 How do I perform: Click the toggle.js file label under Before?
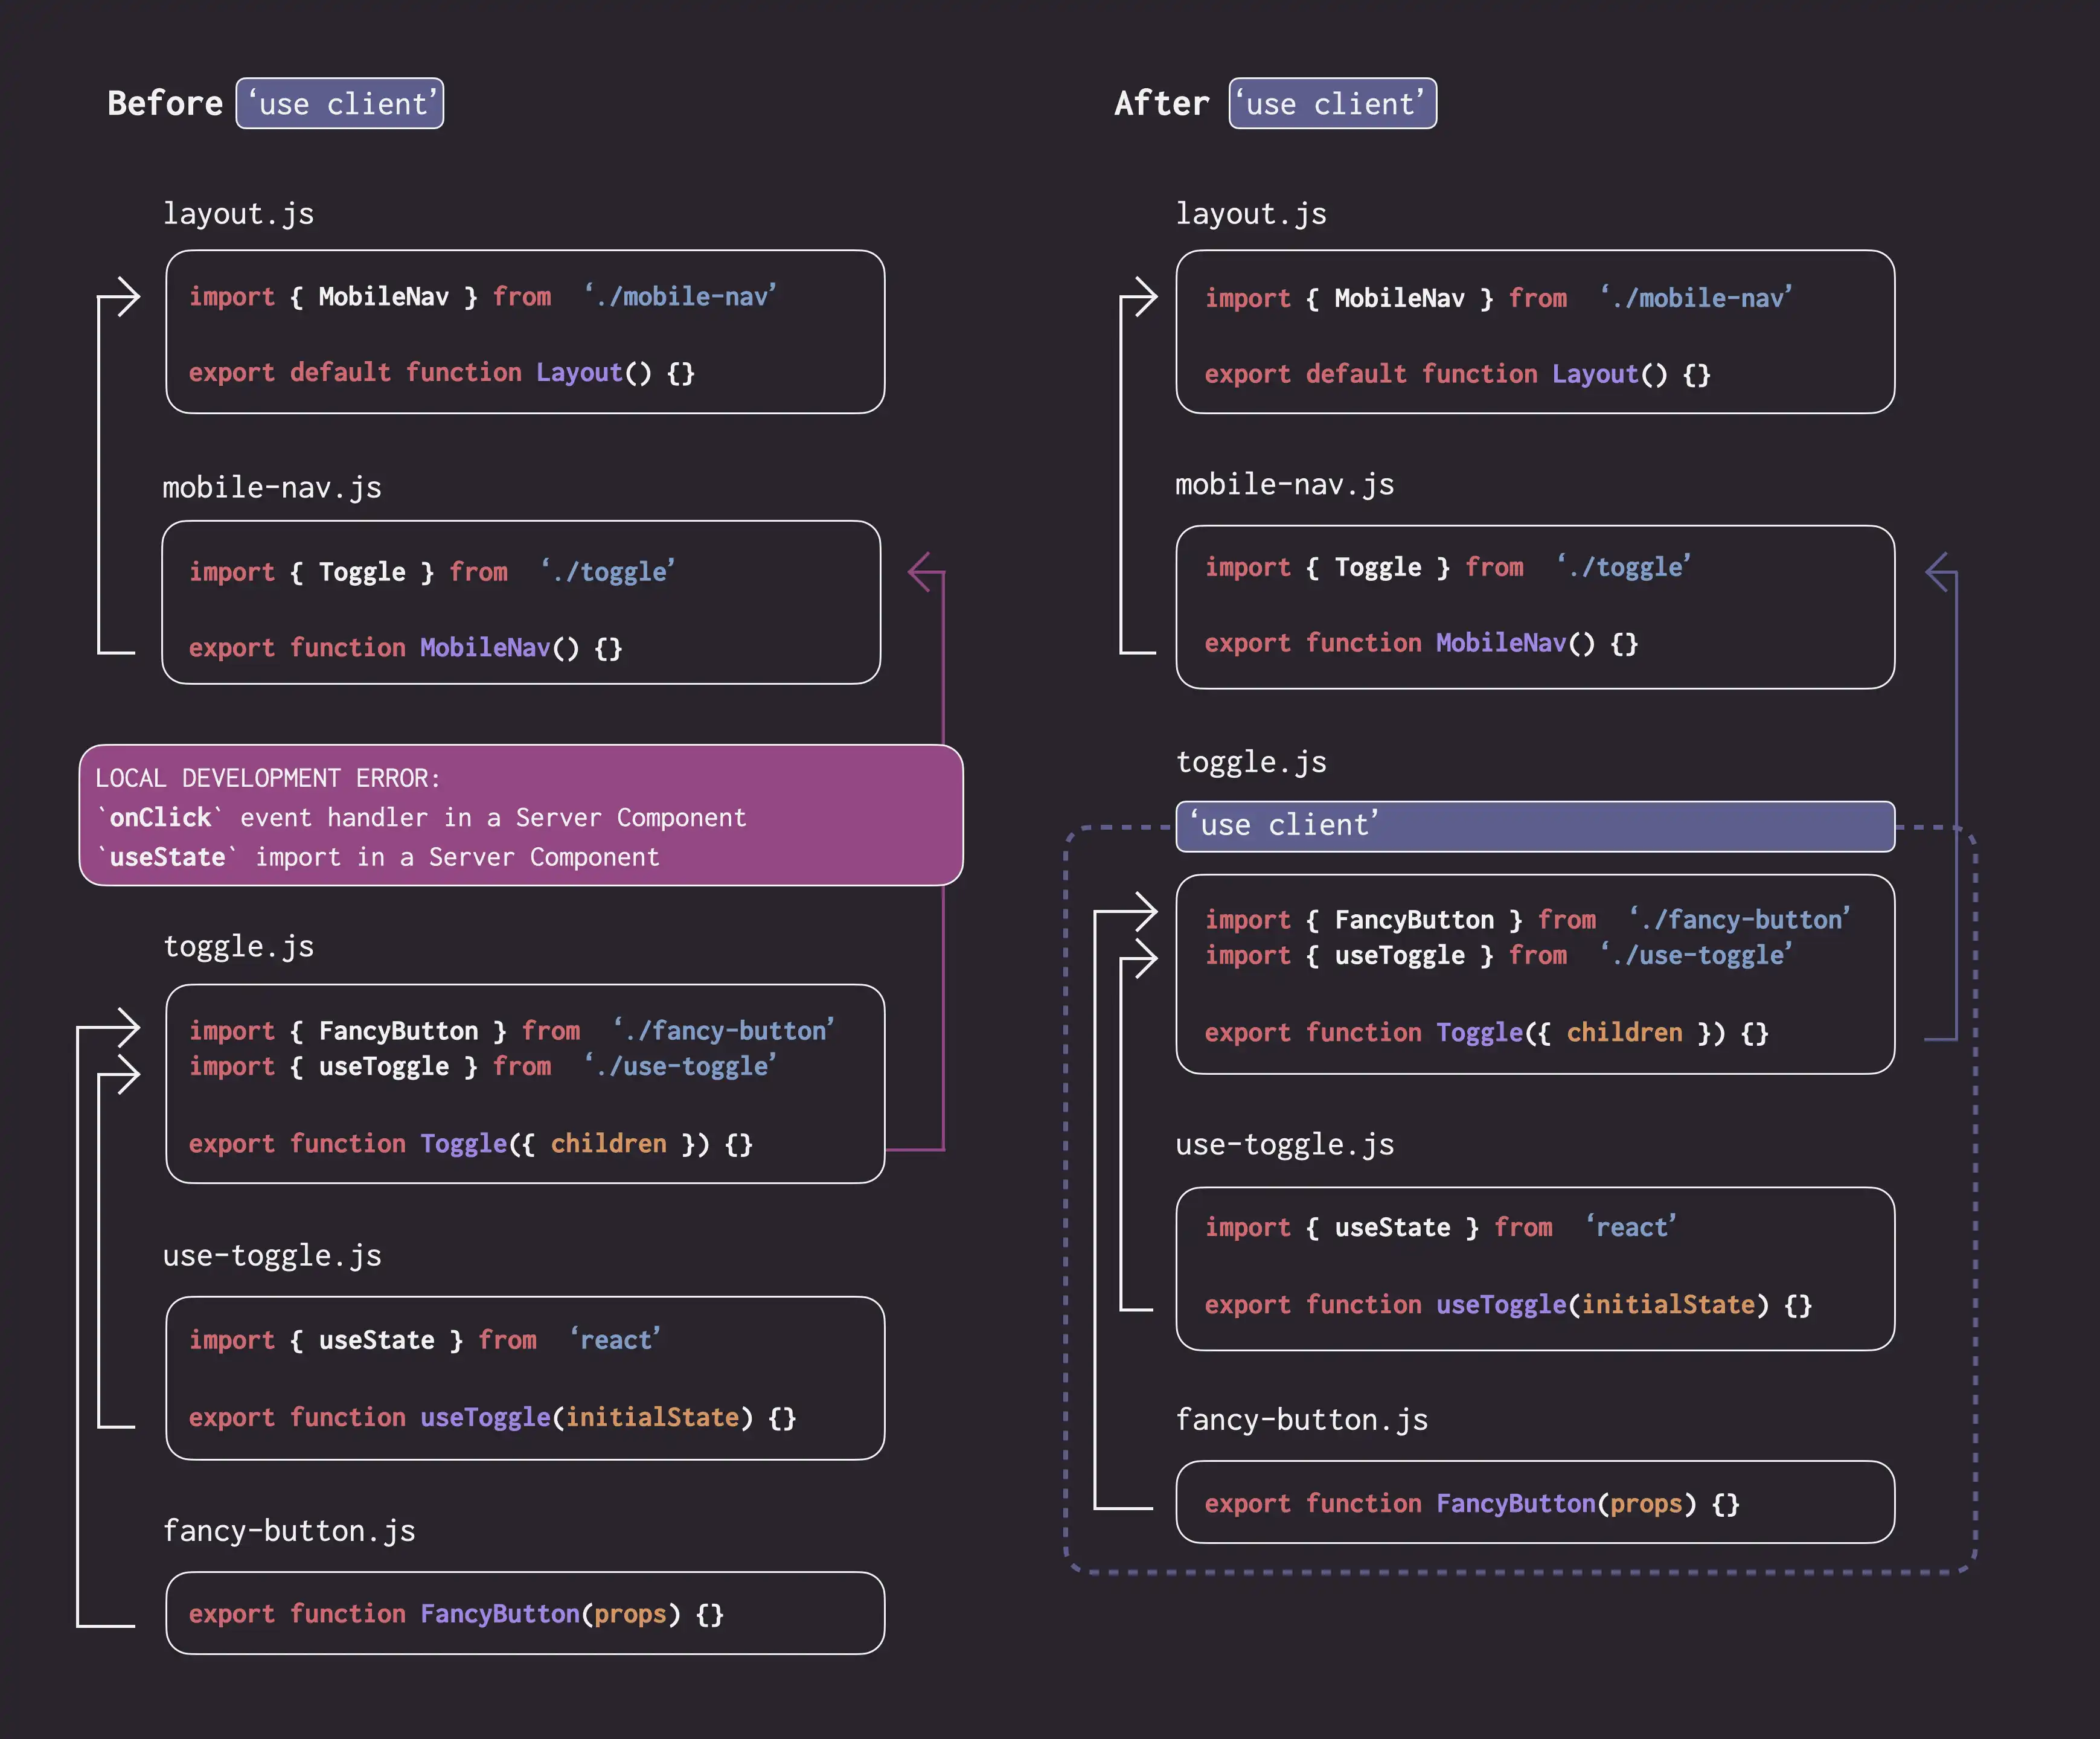239,946
